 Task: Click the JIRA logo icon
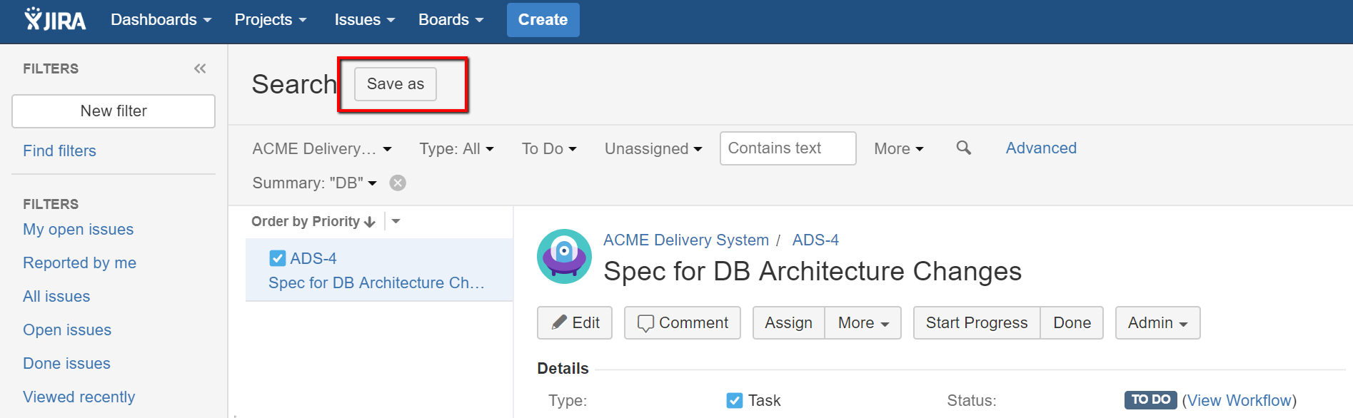coord(55,19)
